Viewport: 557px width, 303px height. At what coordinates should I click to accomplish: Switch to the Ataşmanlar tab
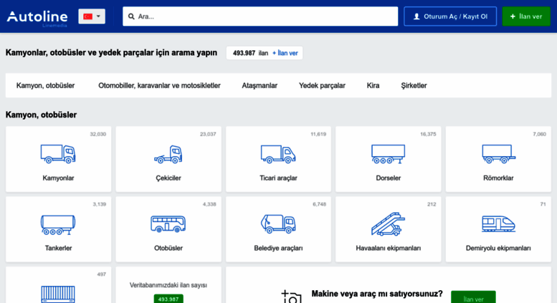[260, 85]
